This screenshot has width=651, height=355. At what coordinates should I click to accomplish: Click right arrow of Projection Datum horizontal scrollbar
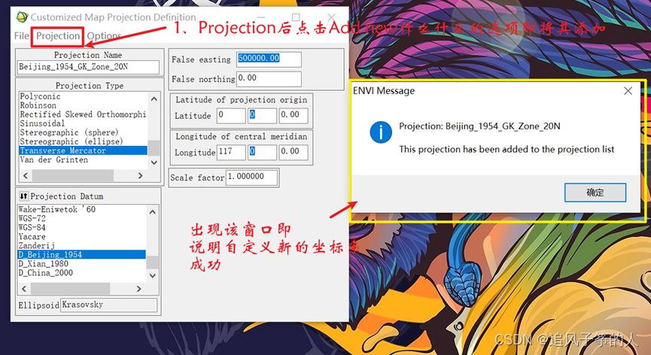click(139, 289)
